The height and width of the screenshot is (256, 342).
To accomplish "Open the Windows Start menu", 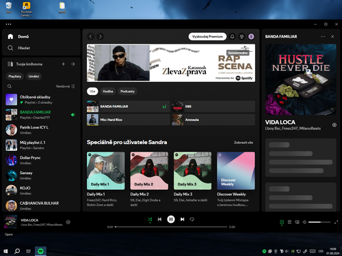I will (5, 251).
